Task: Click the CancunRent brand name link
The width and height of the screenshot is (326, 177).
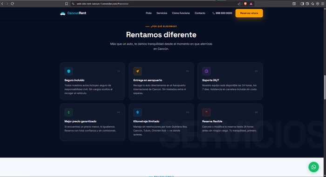Action: [77, 13]
